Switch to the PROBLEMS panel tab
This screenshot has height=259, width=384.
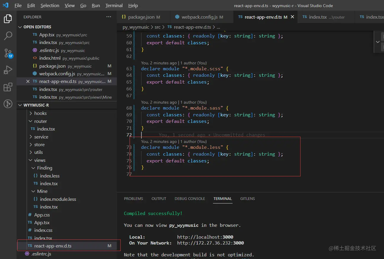point(133,199)
